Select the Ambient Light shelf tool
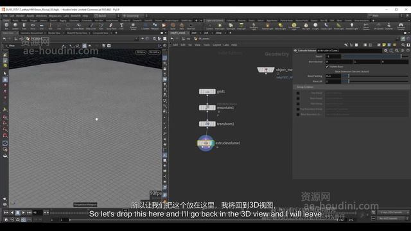This screenshot has height=231, width=411. coord(352,26)
